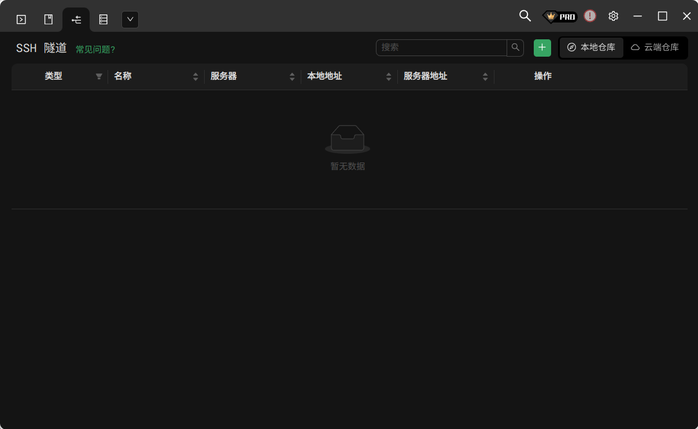Screen dimensions: 698x429
Task: Click the red exclamation alert icon
Action: (589, 16)
